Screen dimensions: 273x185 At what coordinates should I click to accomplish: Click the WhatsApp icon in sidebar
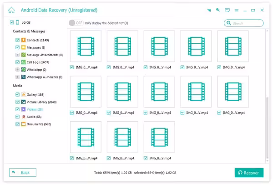[23, 69]
